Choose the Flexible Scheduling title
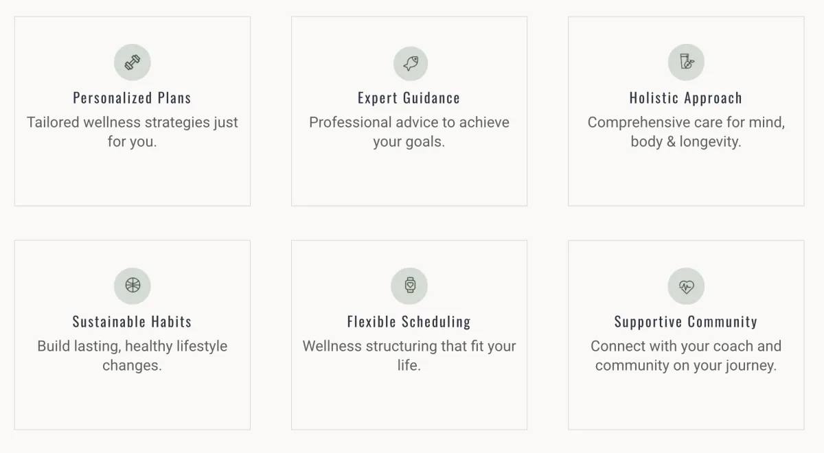 (x=409, y=322)
